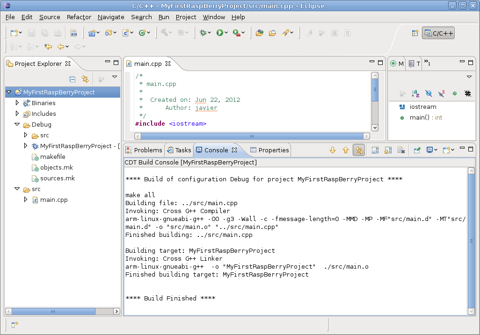Click Pin Console icon
Image resolution: width=480 pixels, height=335 pixels.
pyautogui.click(x=417, y=150)
